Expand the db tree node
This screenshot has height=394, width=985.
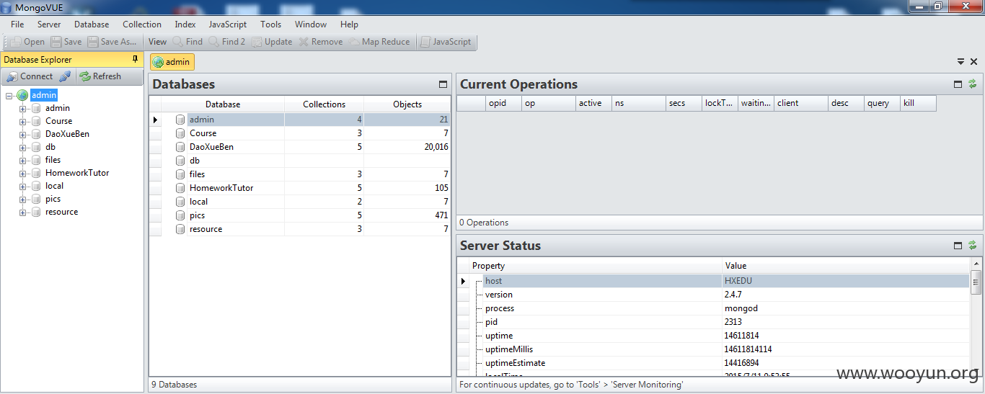coord(22,148)
